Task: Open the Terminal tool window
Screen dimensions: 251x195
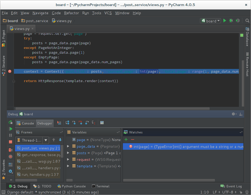Action: coord(101,186)
